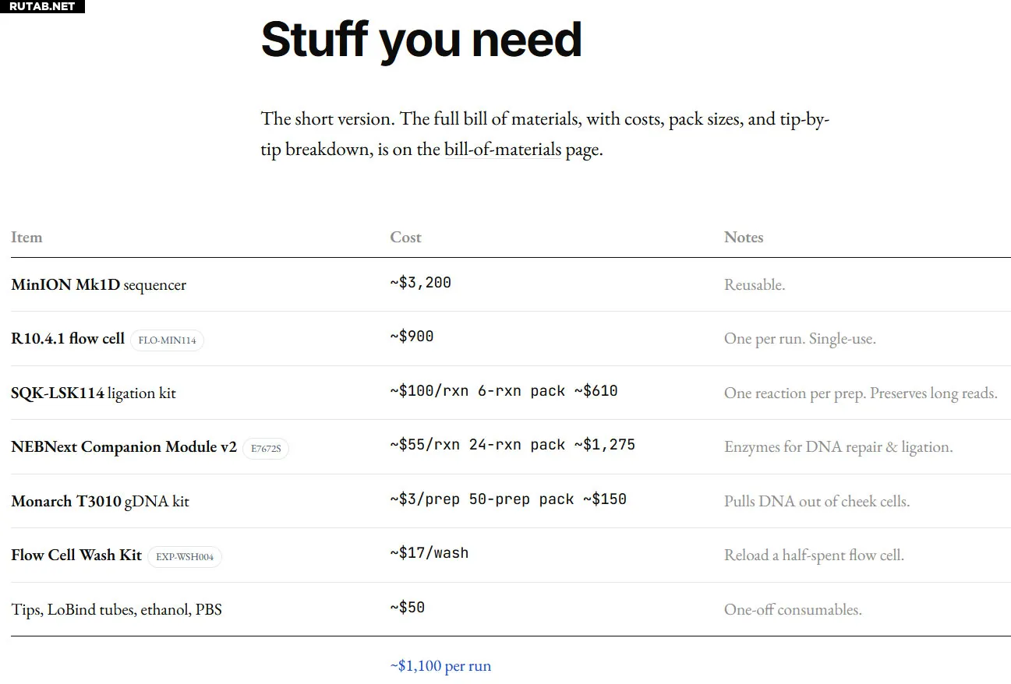The image size is (1011, 684).
Task: Click the ~$3,200 sequencer cost
Action: point(421,283)
